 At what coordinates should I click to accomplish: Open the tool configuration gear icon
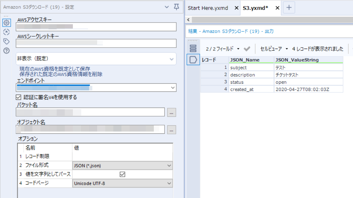coord(6,23)
